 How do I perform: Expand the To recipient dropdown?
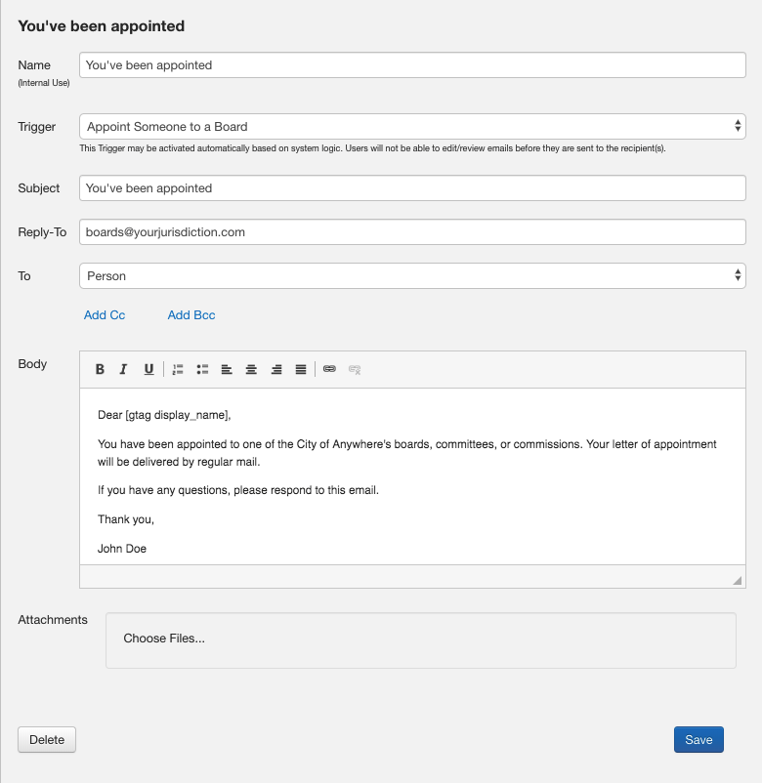(x=412, y=276)
